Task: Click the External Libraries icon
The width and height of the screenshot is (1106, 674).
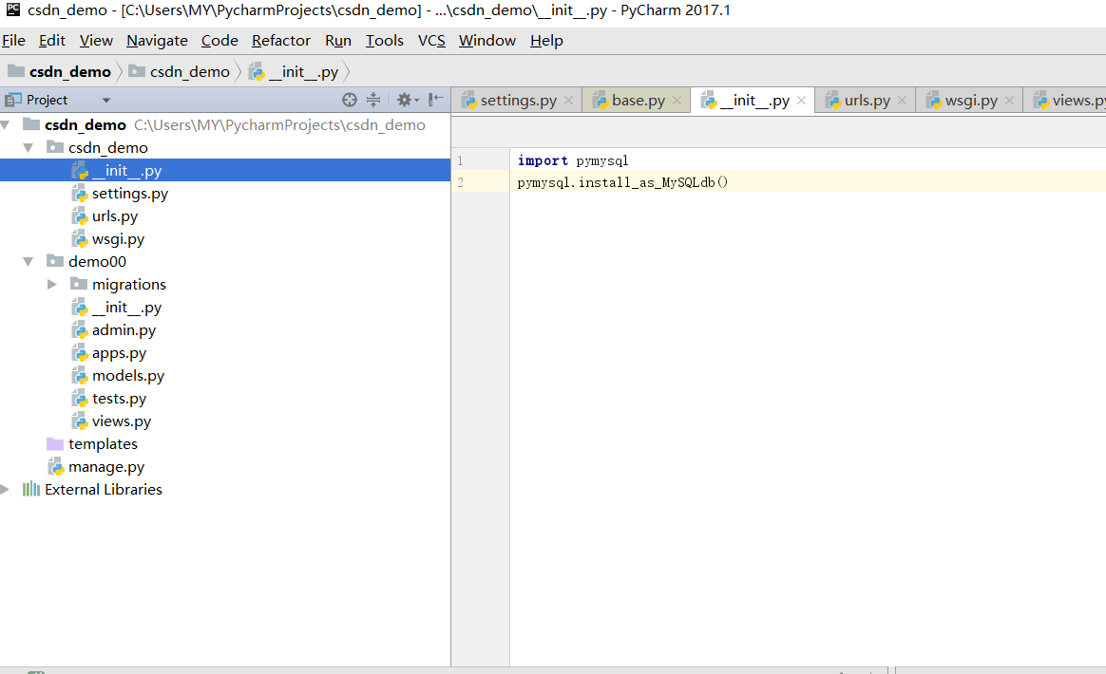Action: click(31, 489)
